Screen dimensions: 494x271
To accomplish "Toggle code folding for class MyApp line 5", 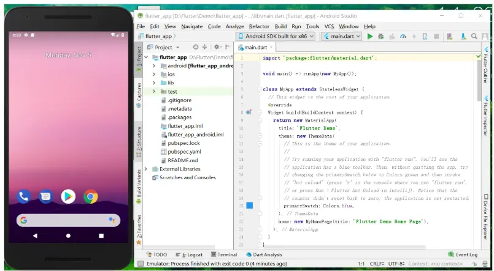I will pos(260,89).
